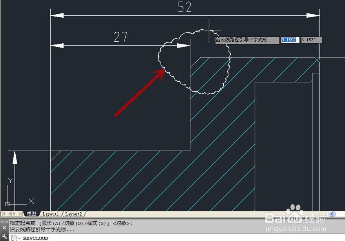Click previous layout tab arrow
Image resolution: width=345 pixels, height=241 pixels.
(9, 213)
